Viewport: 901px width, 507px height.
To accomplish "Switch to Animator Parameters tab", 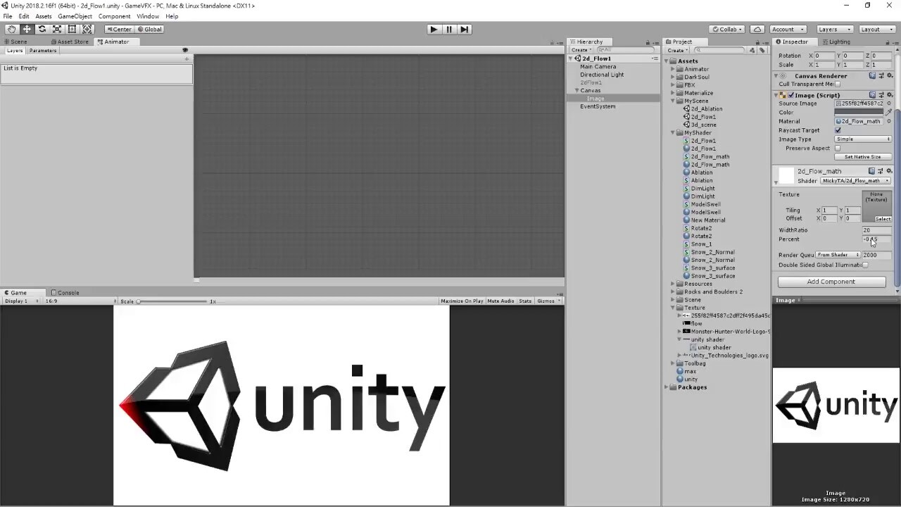I will (x=43, y=51).
